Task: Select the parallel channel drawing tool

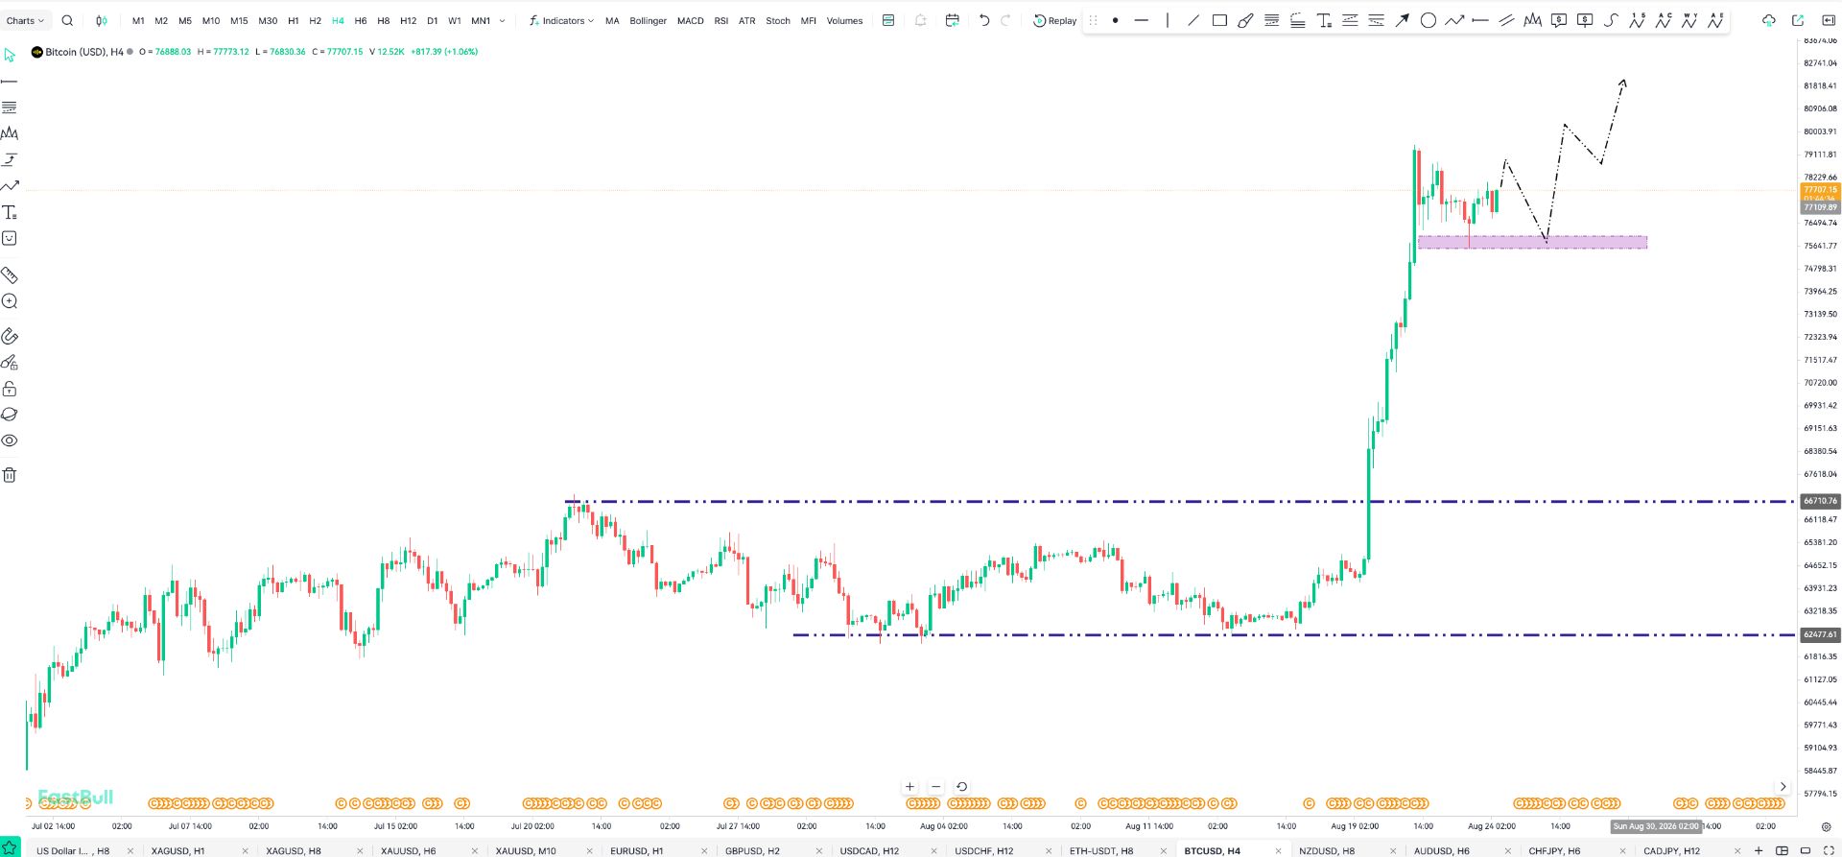Action: 1506,20
